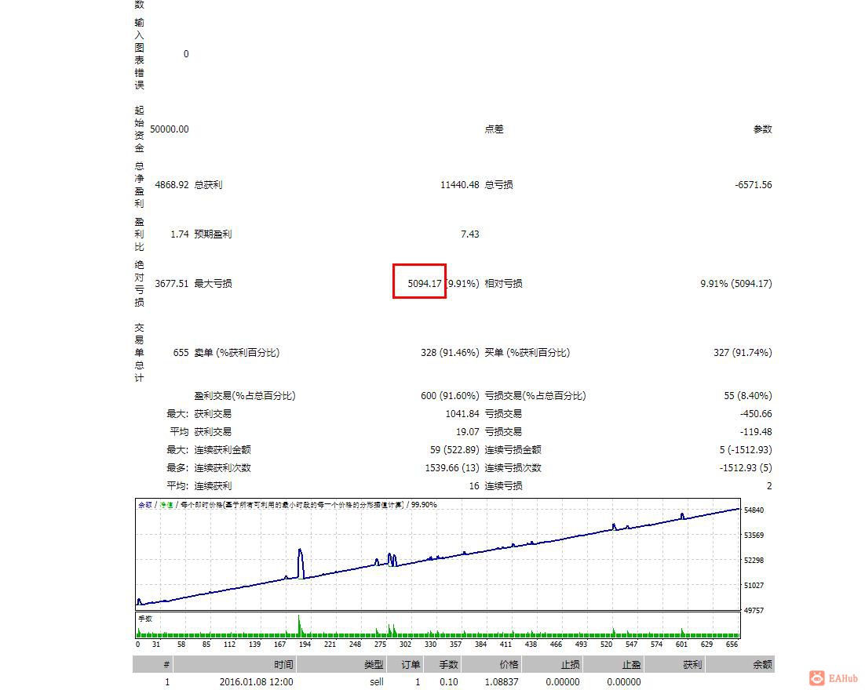Select the price cell 1.08837
Viewport: 865px width, 690px height.
pos(502,681)
